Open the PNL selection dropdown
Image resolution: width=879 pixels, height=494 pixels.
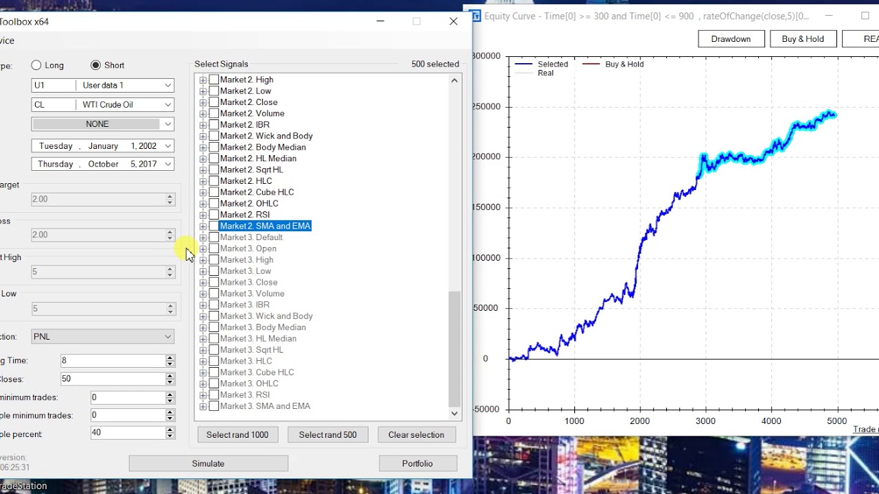point(168,337)
